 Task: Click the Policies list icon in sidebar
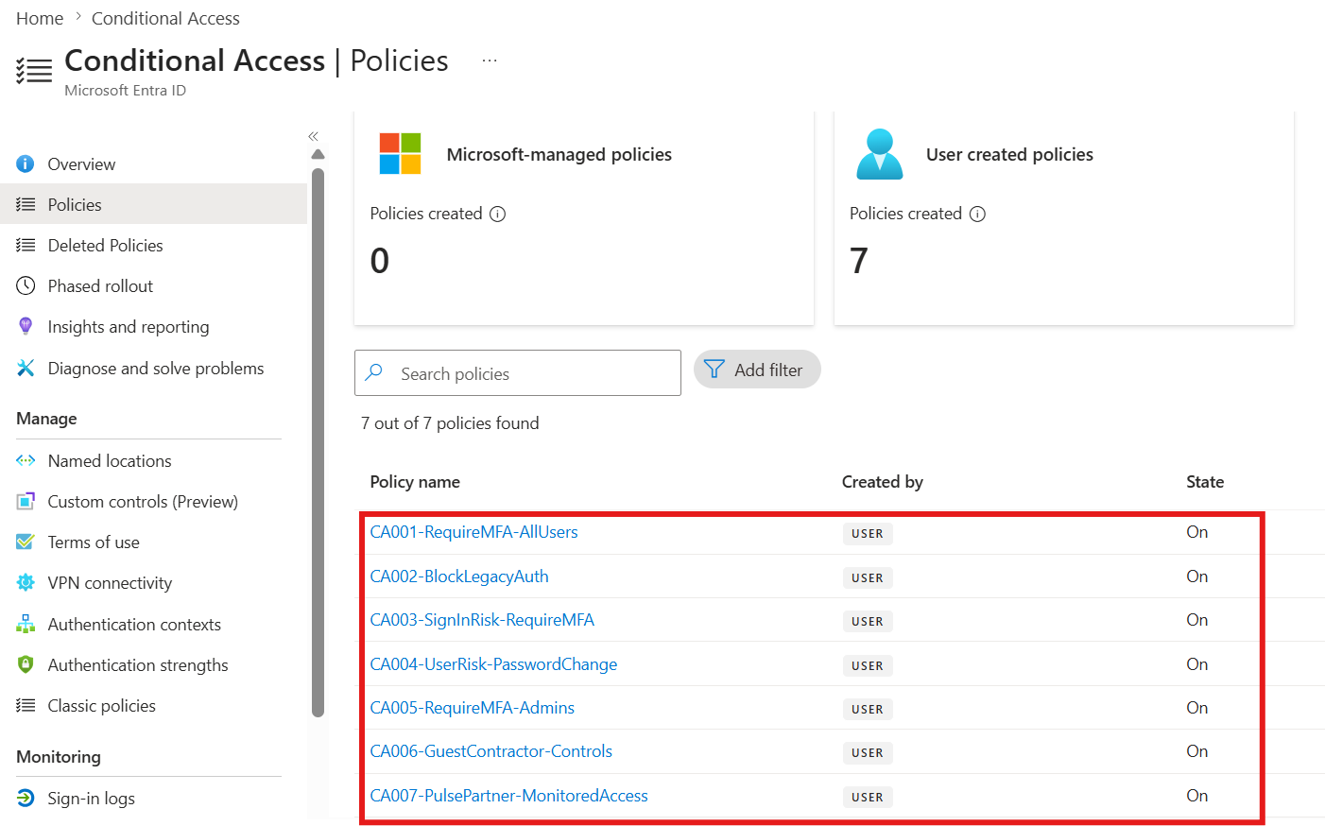(x=26, y=205)
